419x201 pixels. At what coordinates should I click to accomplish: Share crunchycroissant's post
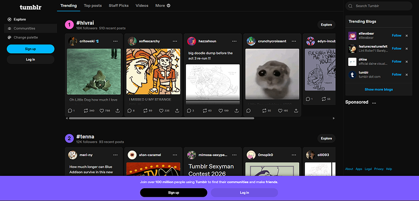coord(296,110)
